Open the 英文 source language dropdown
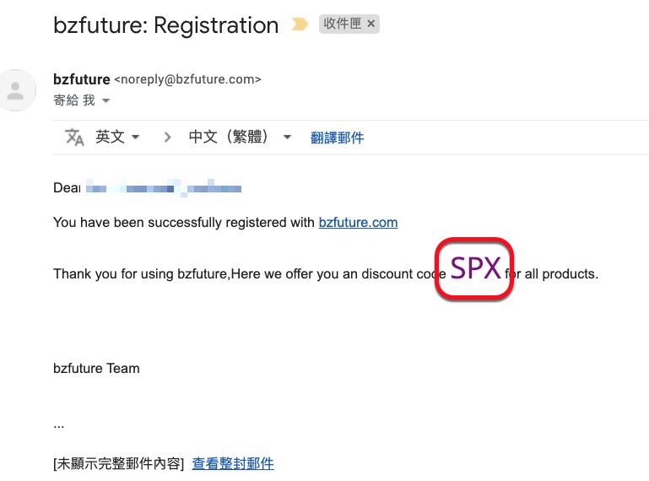649x481 pixels. pyautogui.click(x=117, y=138)
